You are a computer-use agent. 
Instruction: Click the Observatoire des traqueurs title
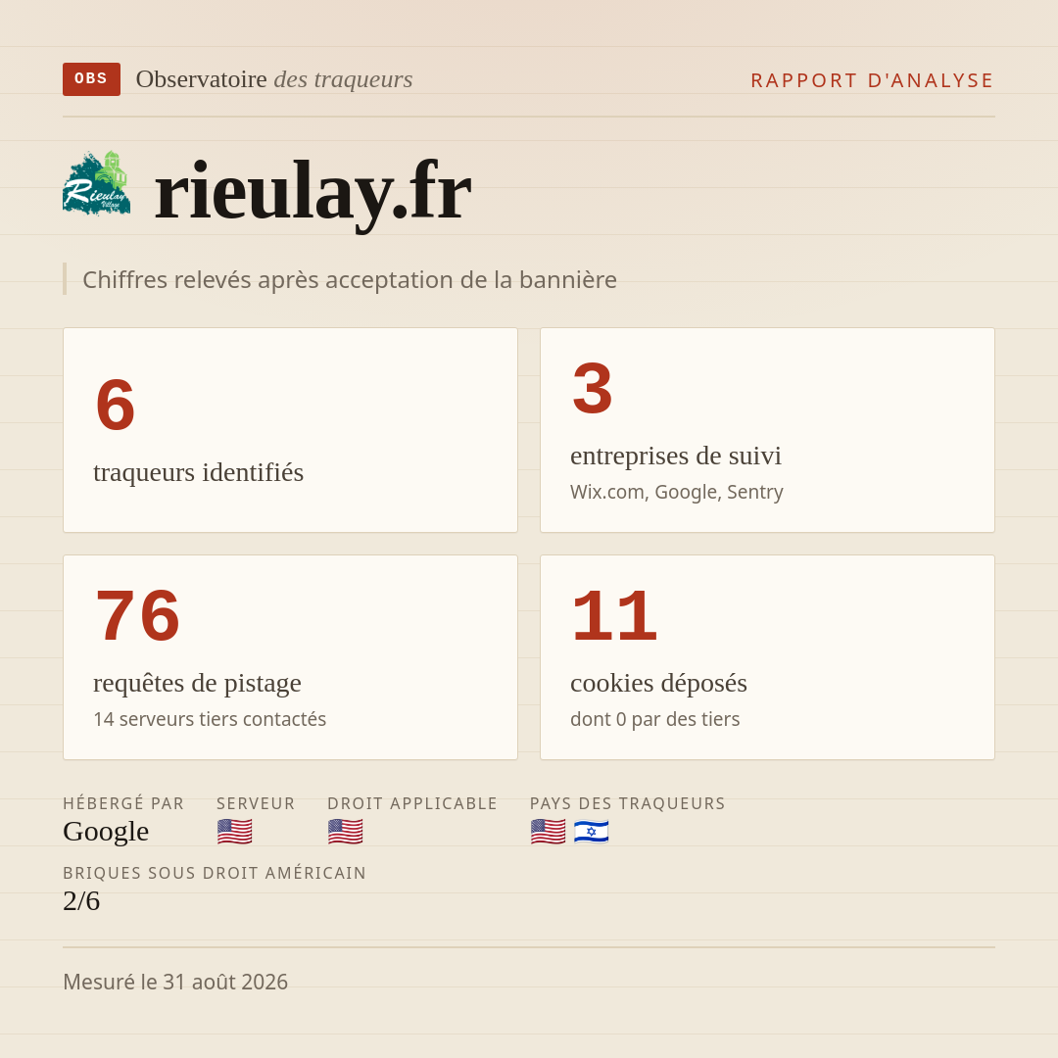274,79
